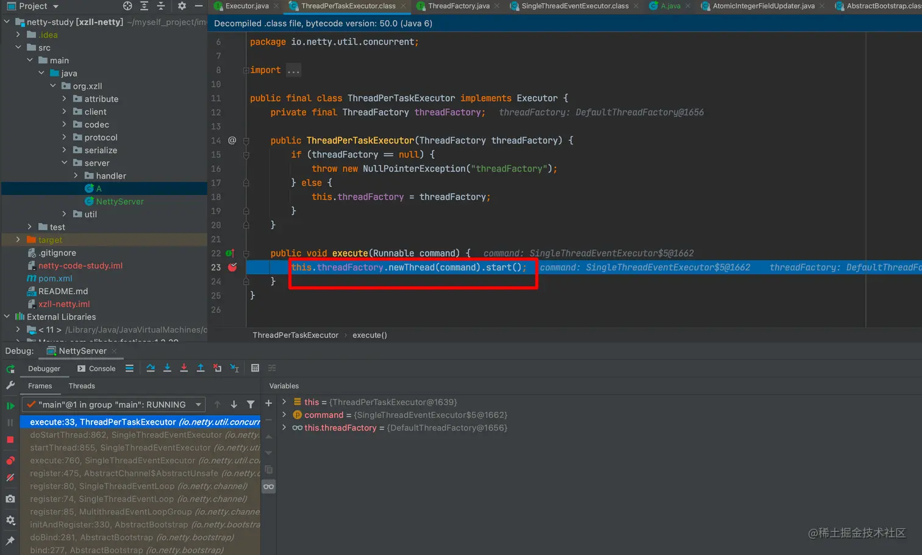
Task: Open Project panel settings gear
Action: click(x=182, y=6)
